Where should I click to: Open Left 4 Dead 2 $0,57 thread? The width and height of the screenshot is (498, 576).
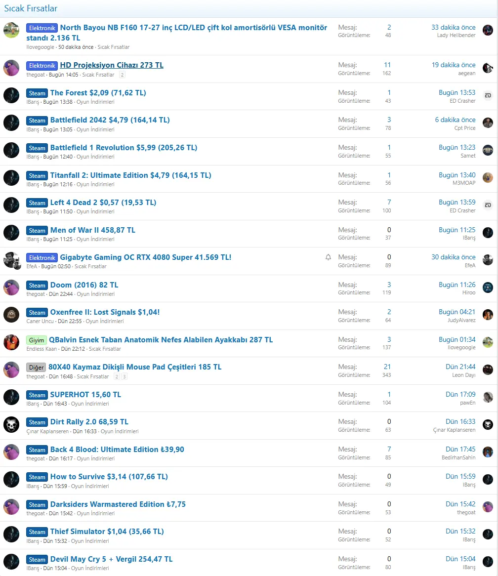tap(103, 203)
